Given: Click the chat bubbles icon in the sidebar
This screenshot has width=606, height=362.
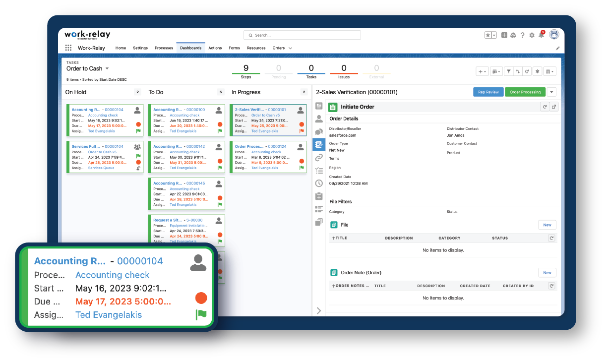Looking at the screenshot, I should coord(319,131).
